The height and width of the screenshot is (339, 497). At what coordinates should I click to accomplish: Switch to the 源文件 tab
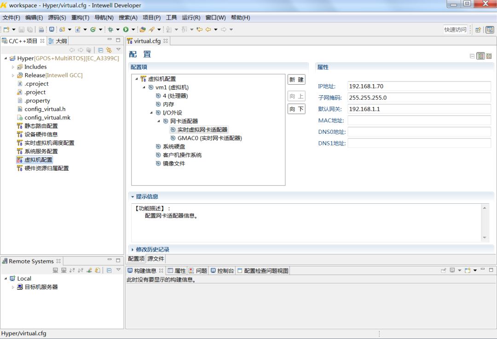pyautogui.click(x=156, y=259)
